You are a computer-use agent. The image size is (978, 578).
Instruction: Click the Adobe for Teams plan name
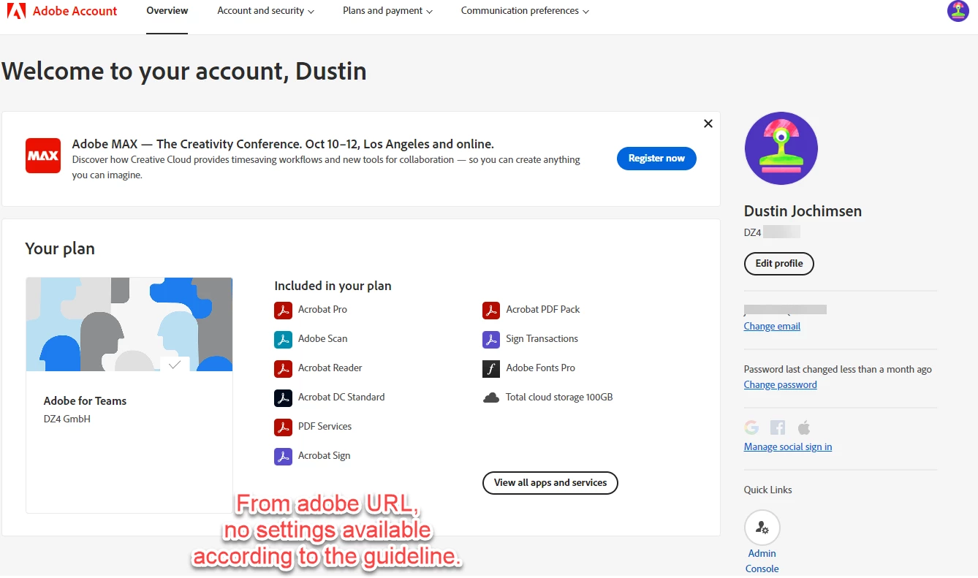coord(85,401)
